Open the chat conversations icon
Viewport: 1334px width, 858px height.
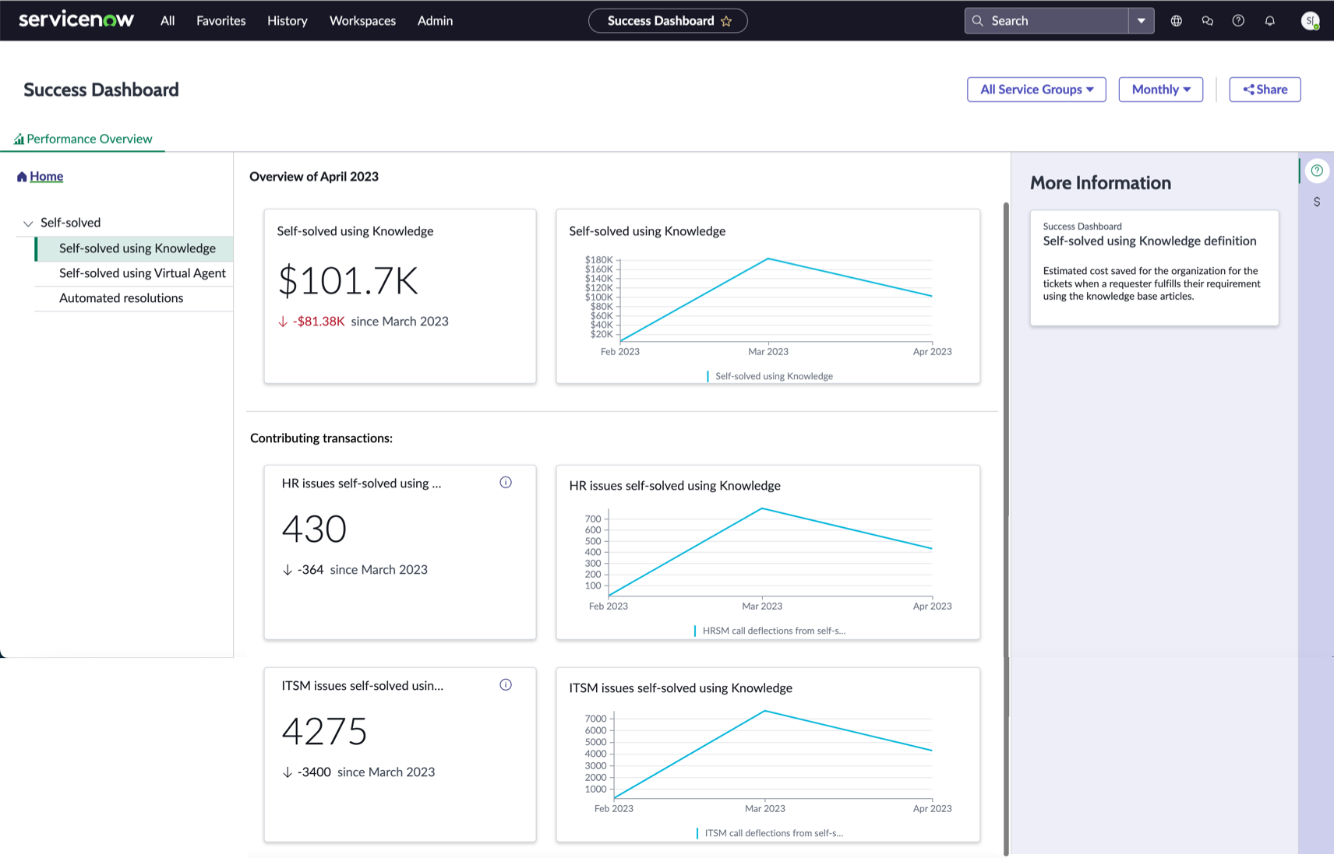pos(1208,21)
